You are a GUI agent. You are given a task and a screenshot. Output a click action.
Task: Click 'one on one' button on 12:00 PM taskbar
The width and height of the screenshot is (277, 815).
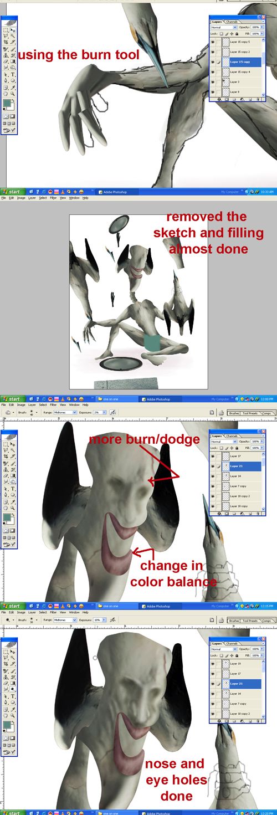point(116,398)
